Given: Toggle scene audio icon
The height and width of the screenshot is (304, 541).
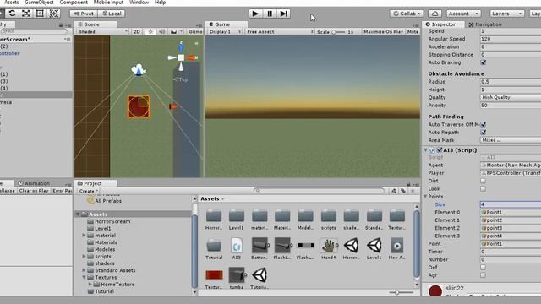Looking at the screenshot, I should click(x=161, y=31).
